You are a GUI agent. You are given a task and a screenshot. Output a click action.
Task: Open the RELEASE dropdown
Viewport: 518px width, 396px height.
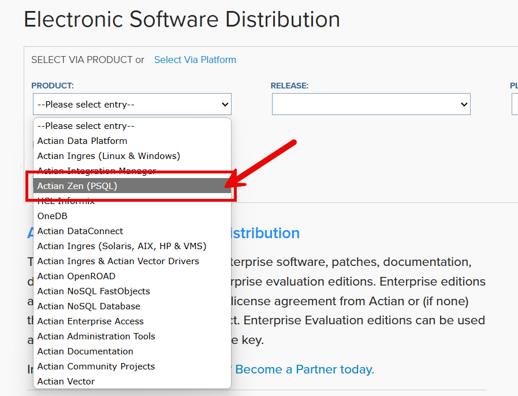pos(371,104)
